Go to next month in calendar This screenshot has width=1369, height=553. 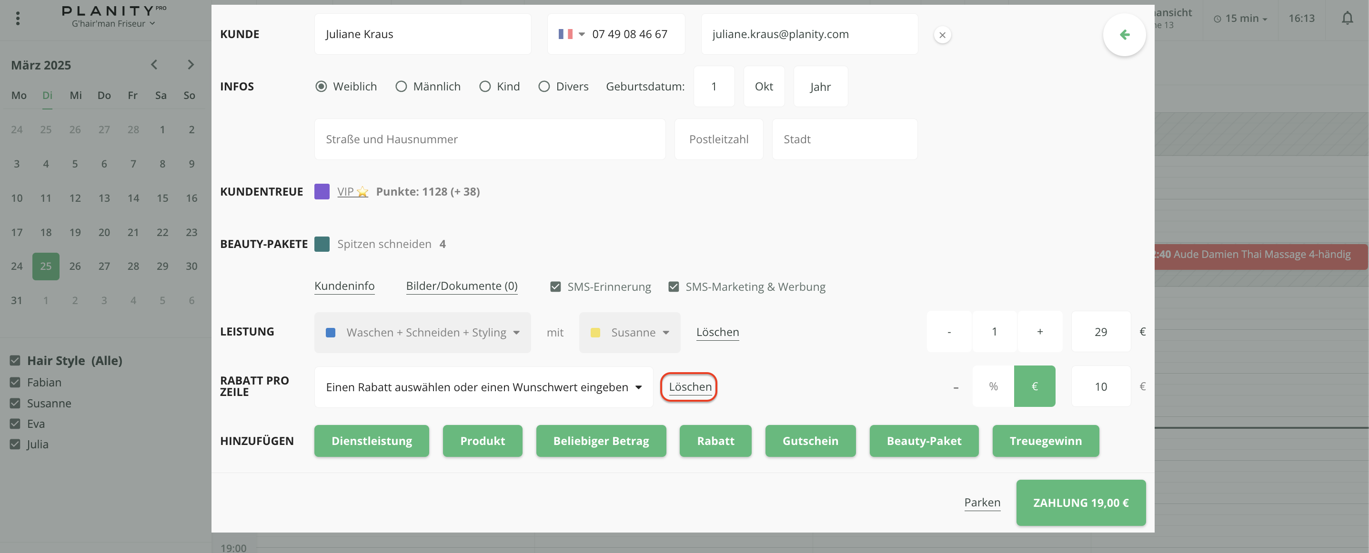(191, 65)
